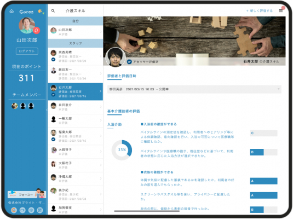
Task: Click the 新しく評価する link
Action: [x=260, y=11]
